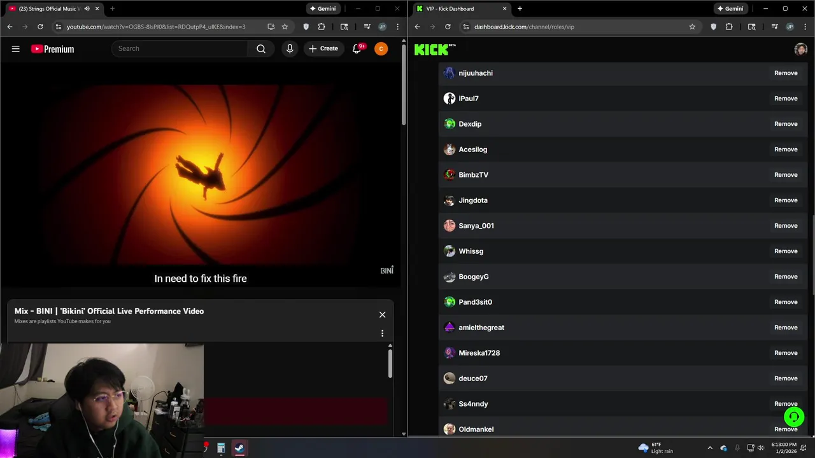This screenshot has width=815, height=458.
Task: Open the weather widget showing Light rain
Action: [656, 448]
